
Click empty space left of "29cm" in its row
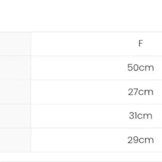point(78,140)
